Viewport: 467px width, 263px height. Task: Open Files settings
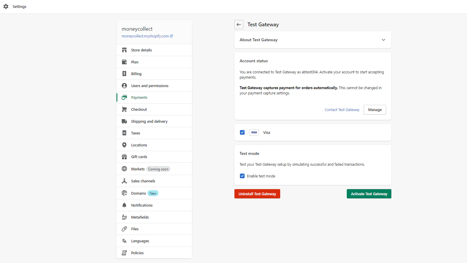tap(154, 229)
